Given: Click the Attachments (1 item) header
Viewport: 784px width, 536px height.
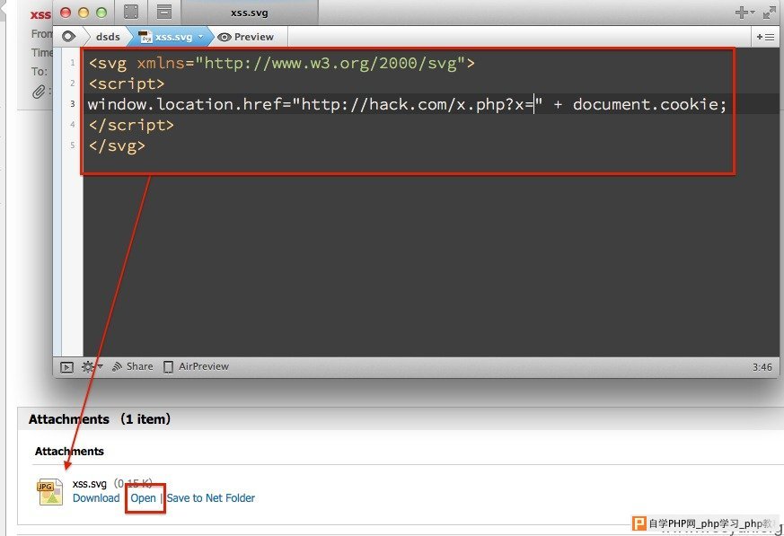Looking at the screenshot, I should (100, 419).
